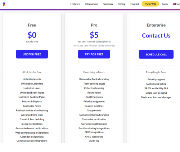Viewport: 180px width, 152px height.
Task: Click the Booka logo icon
Action: 4,4
